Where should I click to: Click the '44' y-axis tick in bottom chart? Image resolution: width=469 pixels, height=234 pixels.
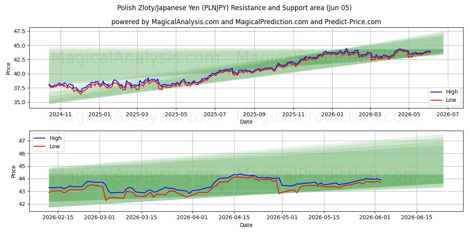23,179
